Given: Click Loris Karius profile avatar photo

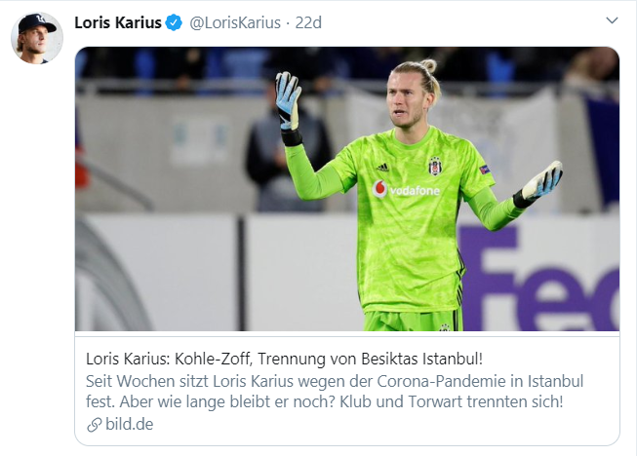Looking at the screenshot, I should 37,38.
